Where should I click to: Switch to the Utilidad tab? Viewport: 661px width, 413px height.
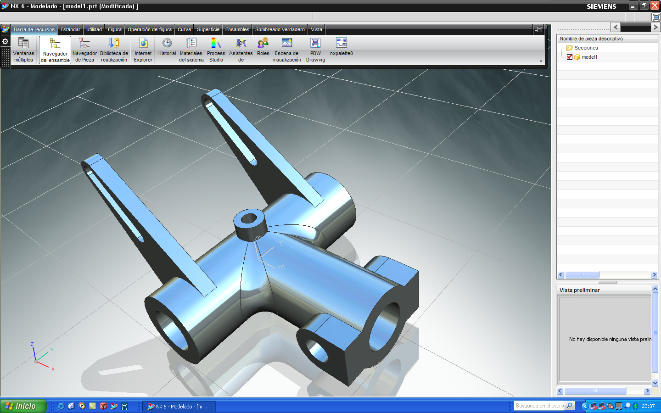click(94, 29)
